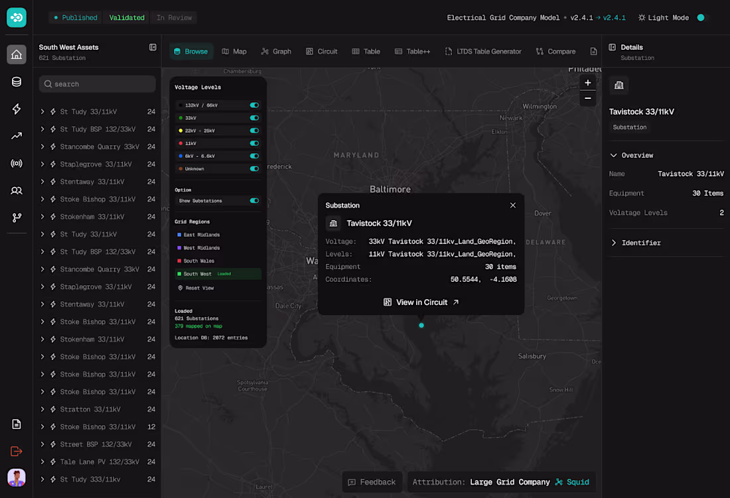Toggle the 6kV - 6.6kV voltage level
Screen dimensions: 730x498
pyautogui.click(x=254, y=156)
